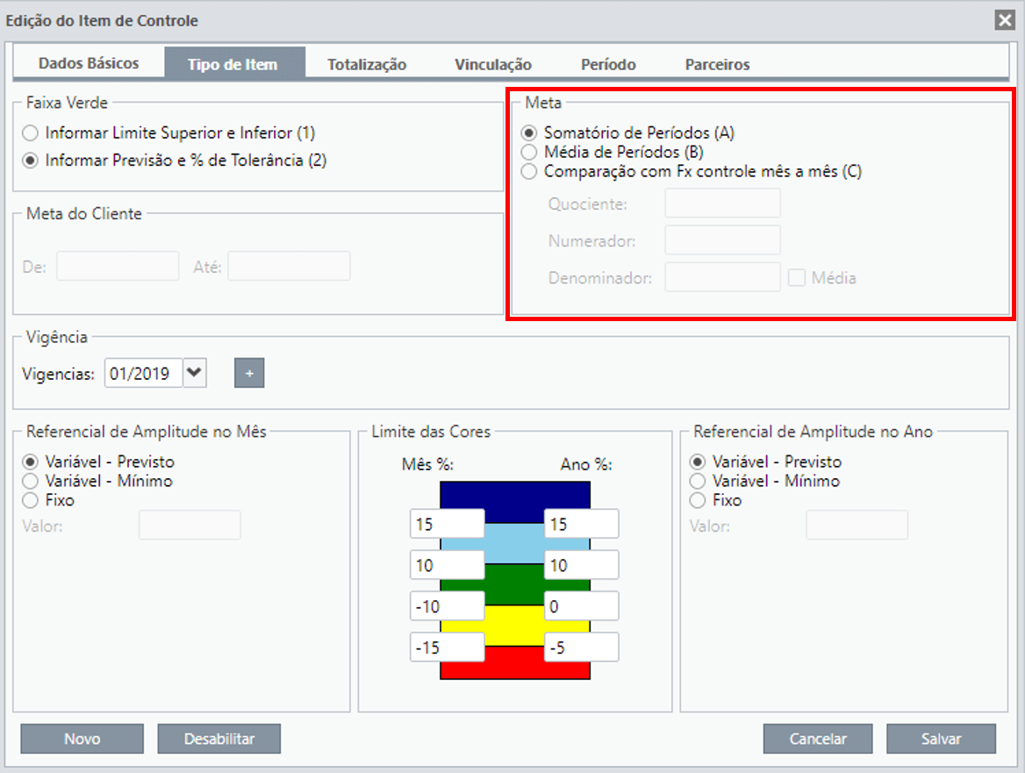Click the Mês % field showing -15
The height and width of the screenshot is (773, 1025).
[448, 647]
